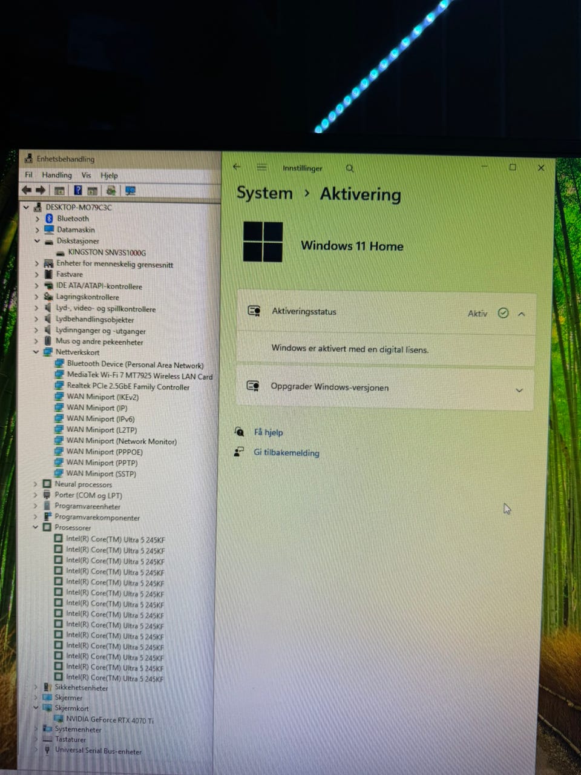The height and width of the screenshot is (775, 581).
Task: Expand IDE ATA/ATAPI-kontrollere node
Action: [37, 286]
